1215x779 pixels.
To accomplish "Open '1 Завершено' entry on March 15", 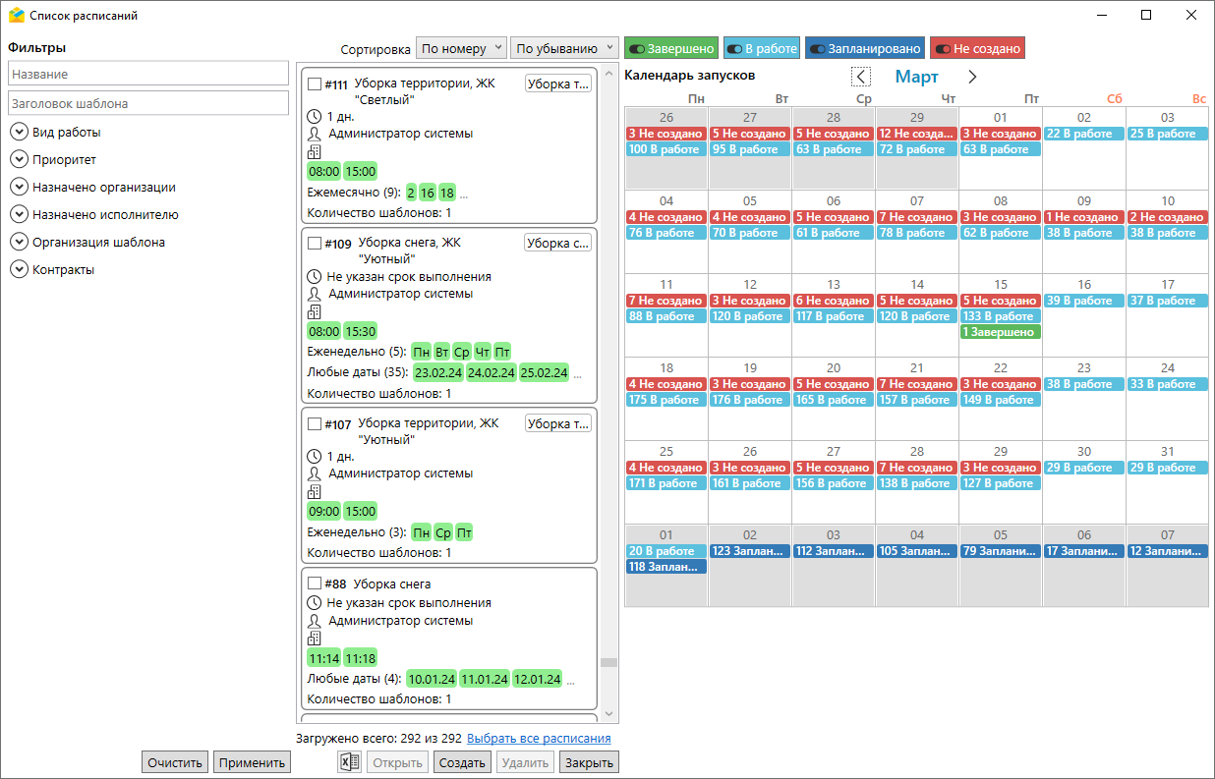I will pos(1000,332).
